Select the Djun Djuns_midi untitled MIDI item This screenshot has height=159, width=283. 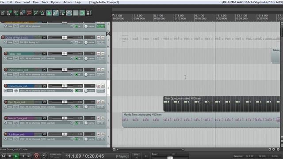222,104
